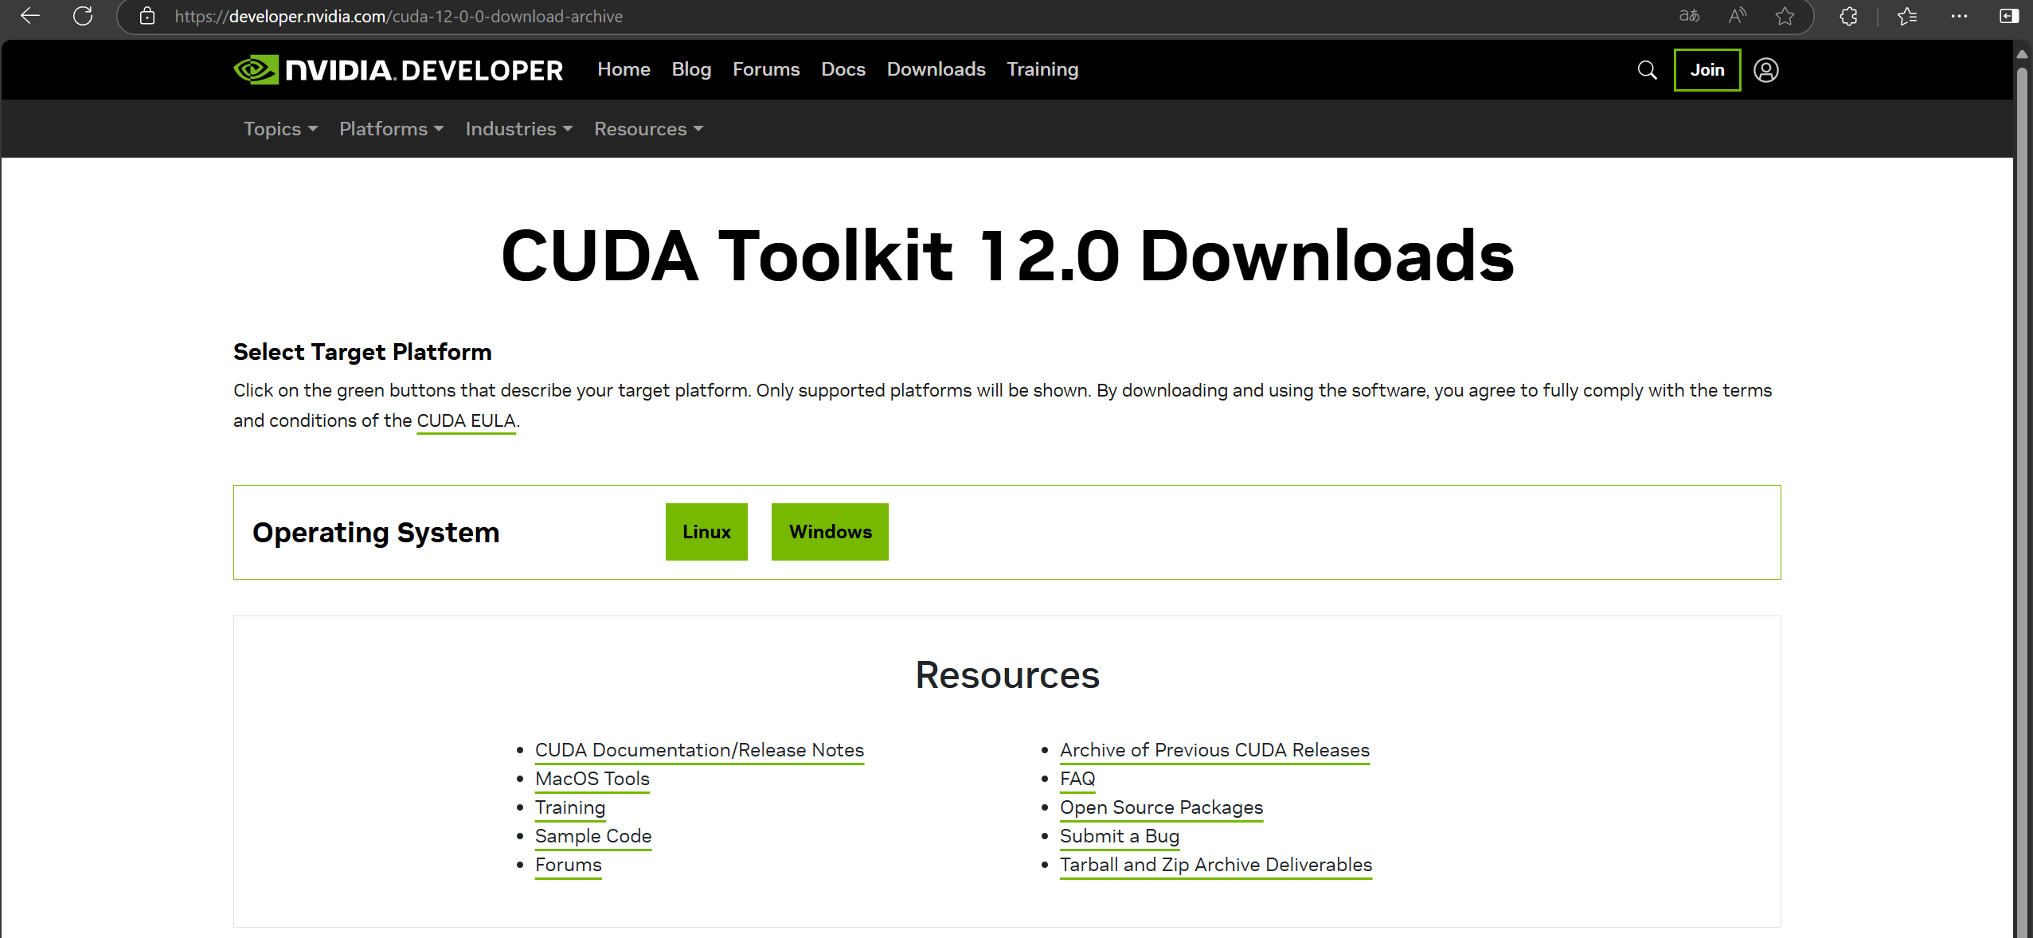Open Forums in top navigation
The image size is (2033, 938).
(x=766, y=69)
